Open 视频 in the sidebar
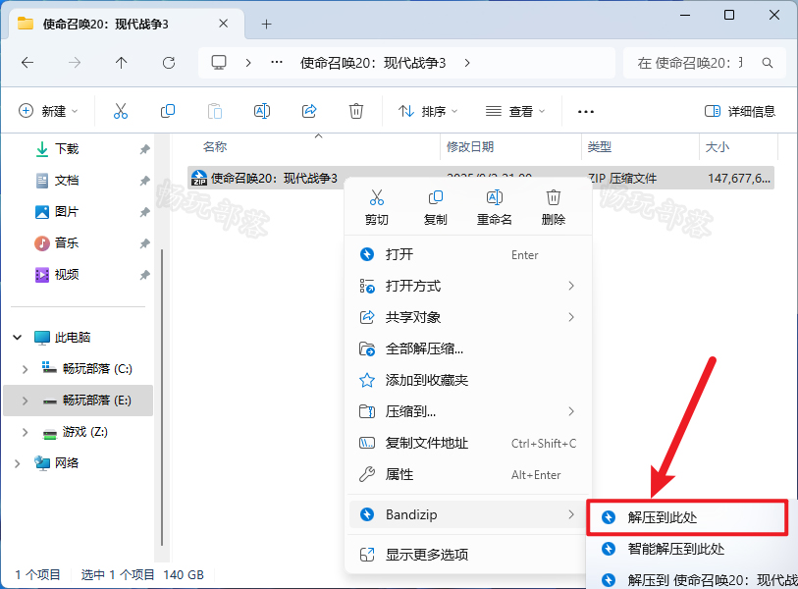798x589 pixels. [66, 275]
